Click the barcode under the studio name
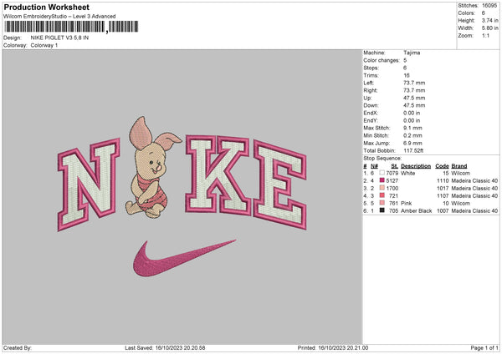Screen dimensions: 502x354 tap(71, 27)
